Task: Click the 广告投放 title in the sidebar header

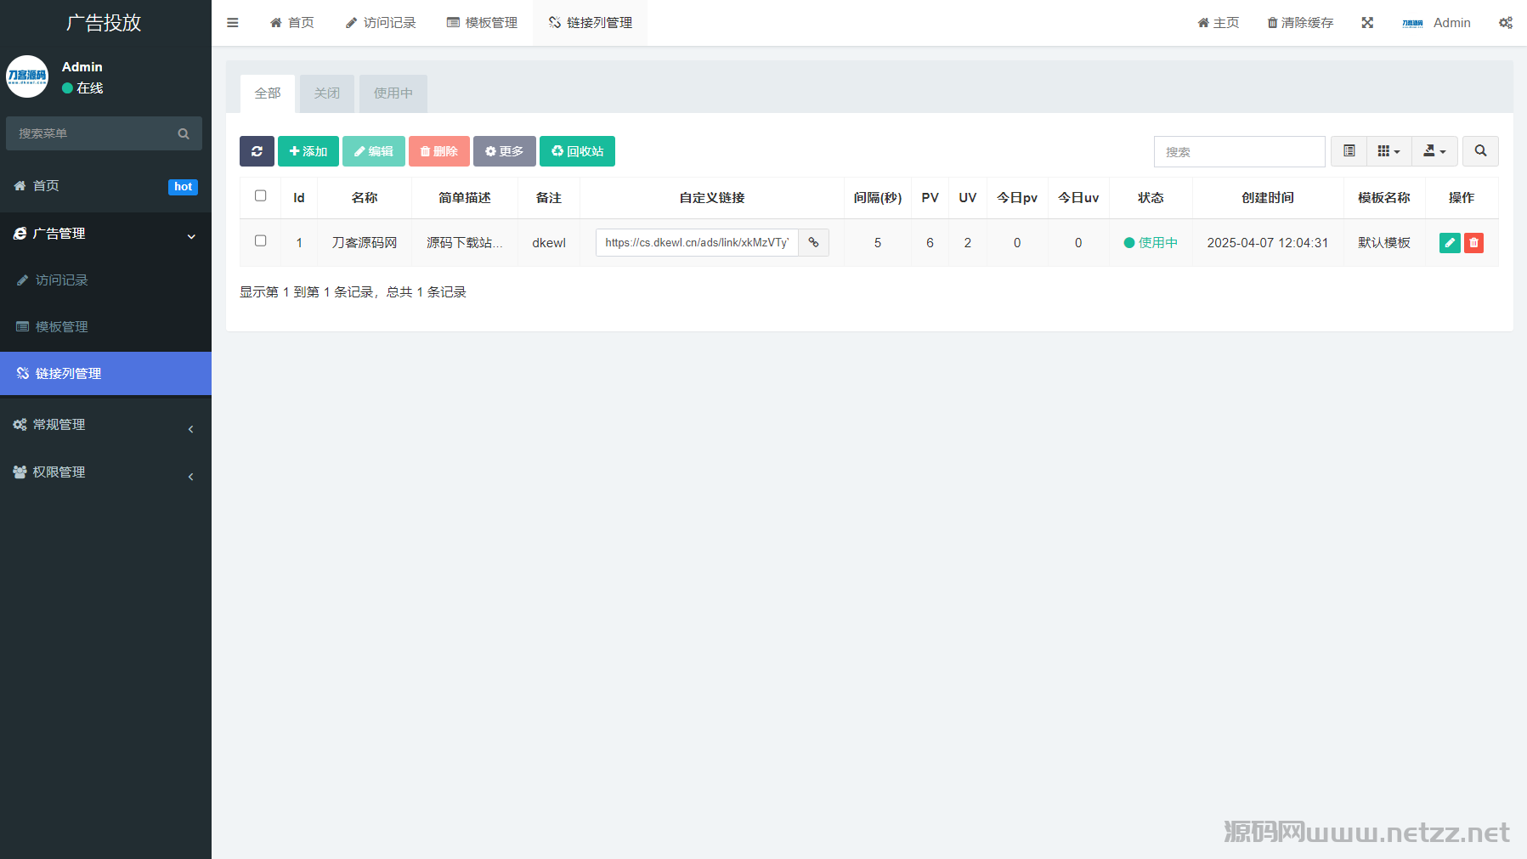Action: coord(104,23)
